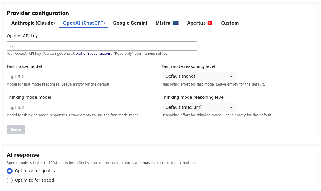Open the Google Gemini tab
The image size is (321, 191).
point(130,23)
